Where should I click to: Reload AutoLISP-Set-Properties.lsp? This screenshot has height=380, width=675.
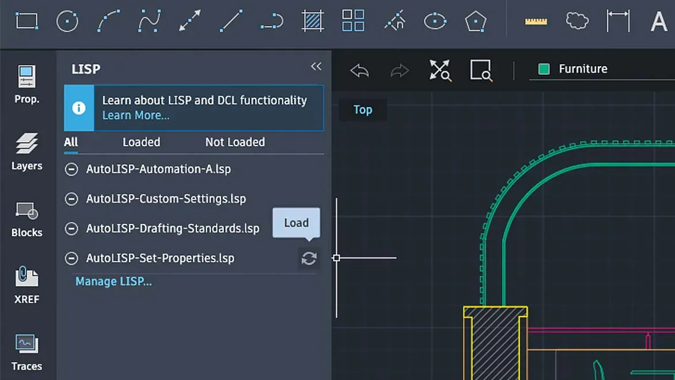(309, 259)
